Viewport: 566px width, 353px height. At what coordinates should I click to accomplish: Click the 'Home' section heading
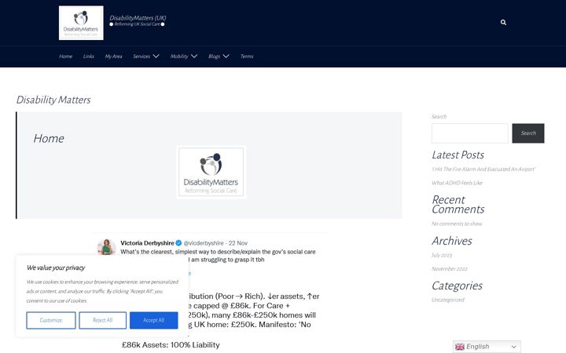49,138
